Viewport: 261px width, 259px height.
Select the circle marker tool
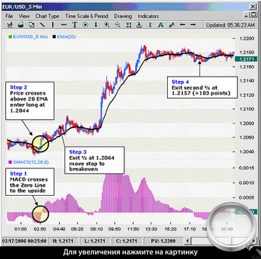coord(85,25)
